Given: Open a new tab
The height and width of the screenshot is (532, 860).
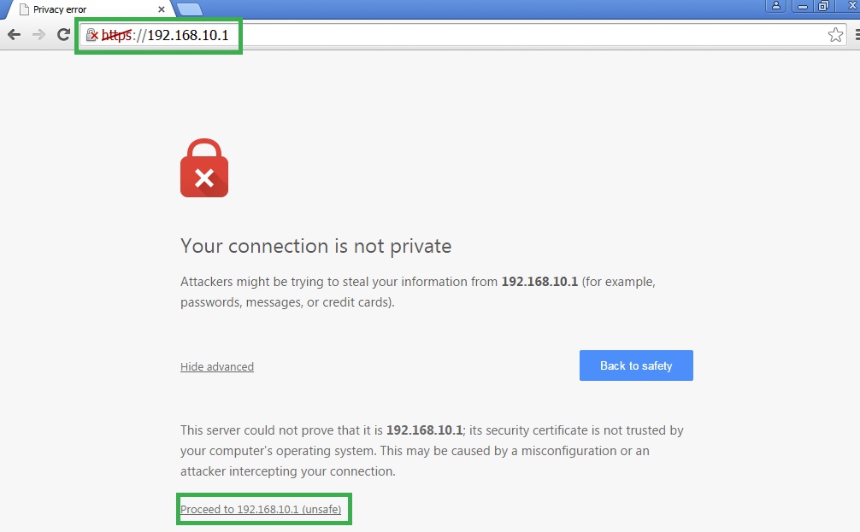Looking at the screenshot, I should coord(190,9).
